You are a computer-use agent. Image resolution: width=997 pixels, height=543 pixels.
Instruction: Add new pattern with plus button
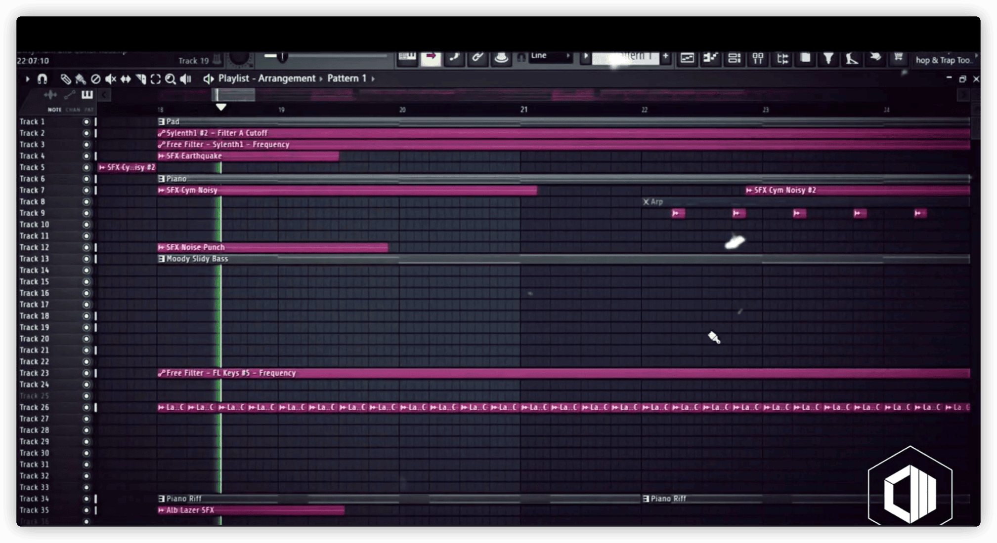click(665, 57)
